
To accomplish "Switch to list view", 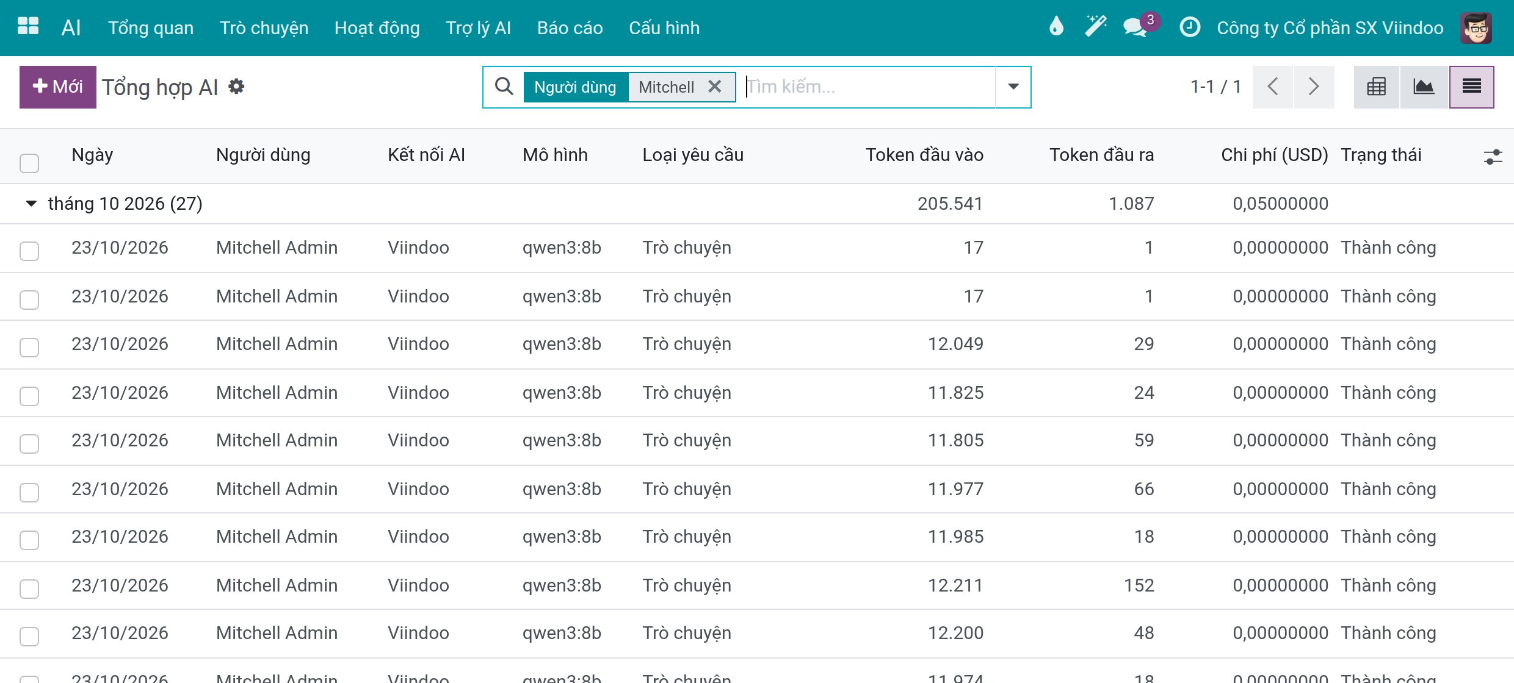I will coord(1472,87).
